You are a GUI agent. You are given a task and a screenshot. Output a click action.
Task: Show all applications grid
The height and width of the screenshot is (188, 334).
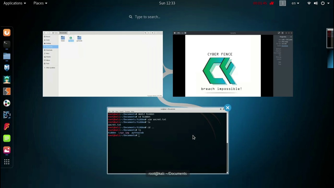7,162
